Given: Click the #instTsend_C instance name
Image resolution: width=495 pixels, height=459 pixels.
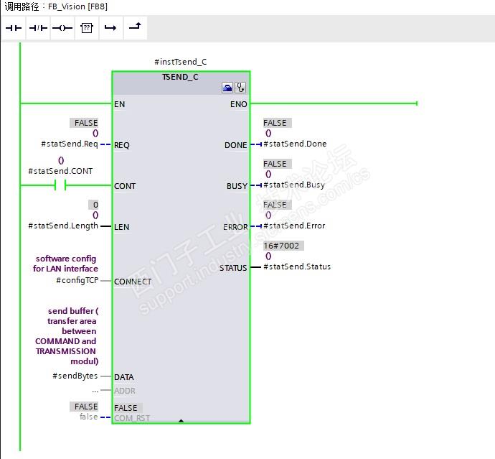Looking at the screenshot, I should [x=180, y=62].
